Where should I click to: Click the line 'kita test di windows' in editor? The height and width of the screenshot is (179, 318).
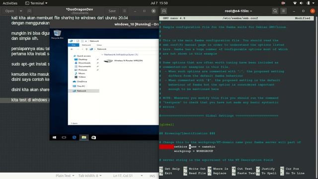coord(30,100)
